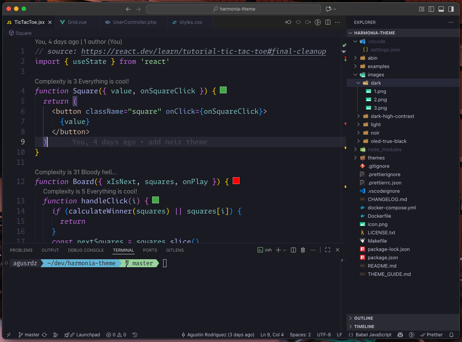Open editor more actions ellipsis
Viewport: 462px width, 342px height.
pos(338,22)
